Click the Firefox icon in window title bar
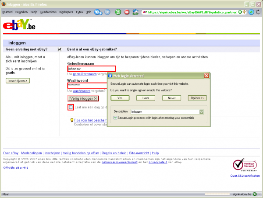Image resolution: width=263 pixels, height=198 pixels. coord(4,4)
